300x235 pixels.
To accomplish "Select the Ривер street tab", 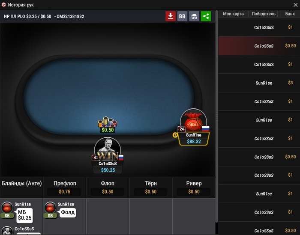I will (x=194, y=187).
